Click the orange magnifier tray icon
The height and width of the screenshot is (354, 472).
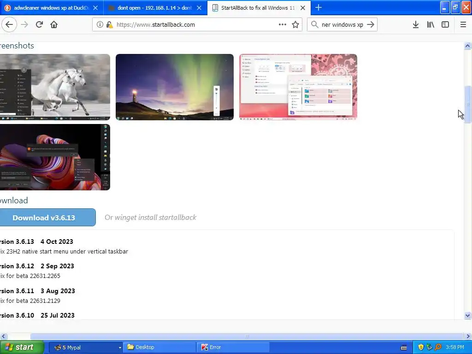[438, 348]
